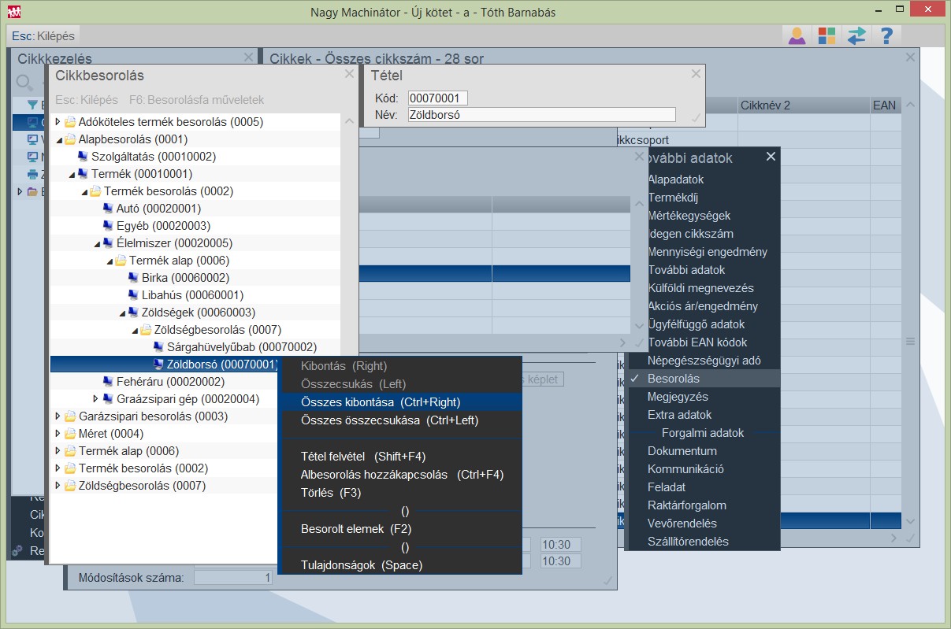Image resolution: width=951 pixels, height=629 pixels.
Task: Click the folder icon of Garázsipari besorolás
Action: (70, 416)
